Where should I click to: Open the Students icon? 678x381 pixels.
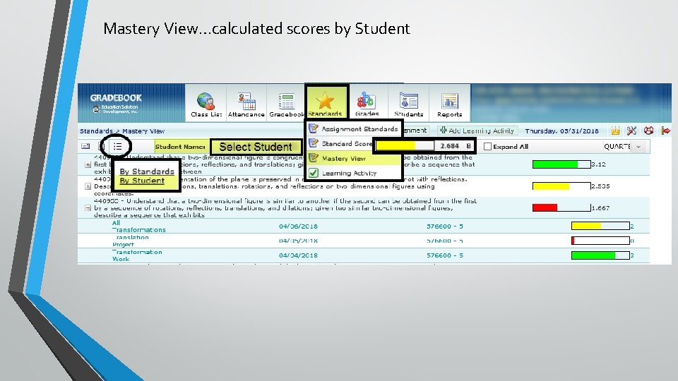408,101
